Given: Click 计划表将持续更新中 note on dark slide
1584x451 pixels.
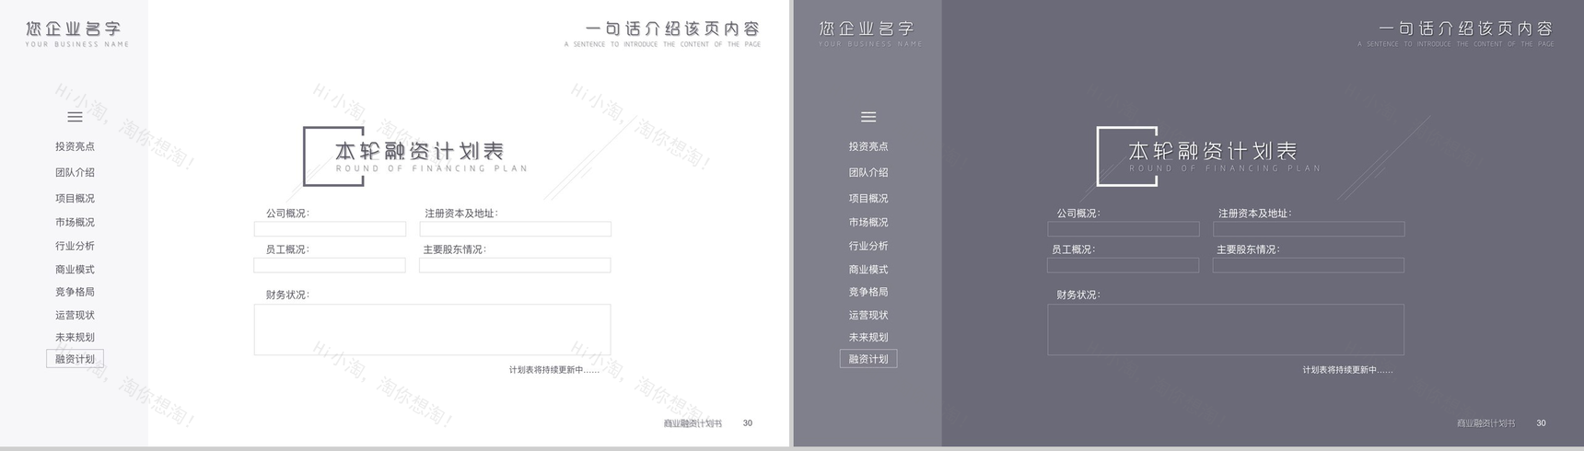Looking at the screenshot, I should (x=1347, y=370).
